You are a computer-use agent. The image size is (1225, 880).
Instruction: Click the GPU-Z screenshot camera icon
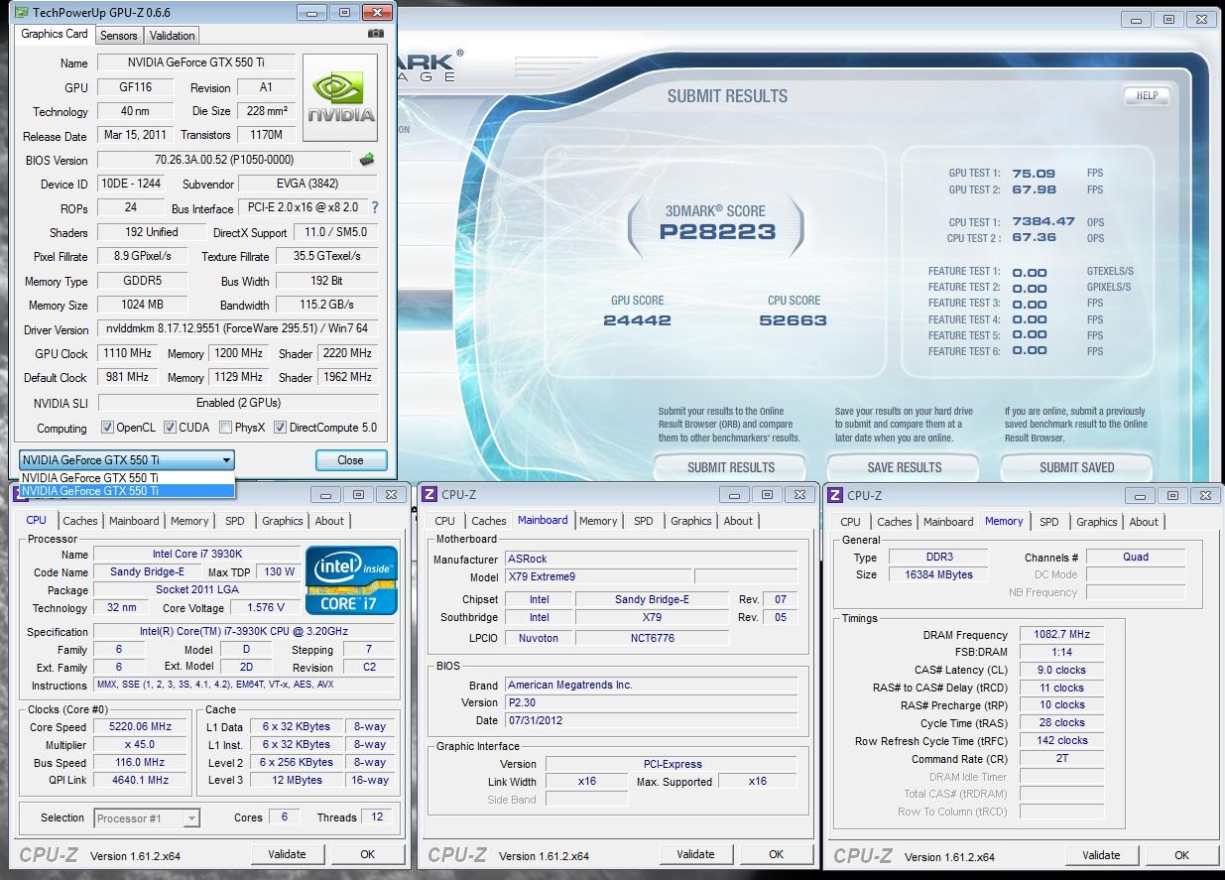[375, 34]
